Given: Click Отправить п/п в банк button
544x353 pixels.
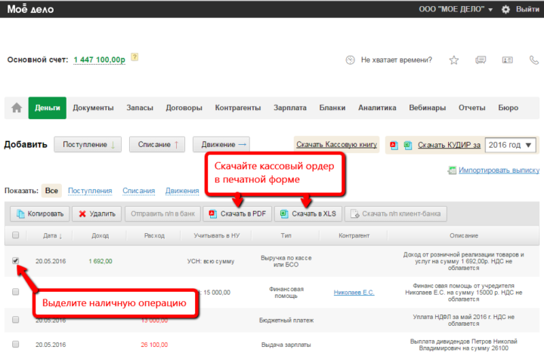Looking at the screenshot, I should point(162,213).
